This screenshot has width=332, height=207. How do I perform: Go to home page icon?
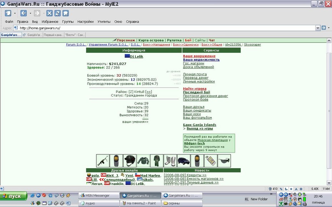65,13
